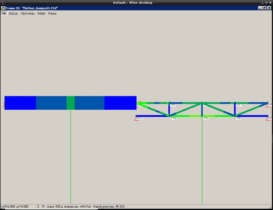Toggle the Z button in status bar
The height and width of the screenshot is (210, 273).
(x=38, y=206)
